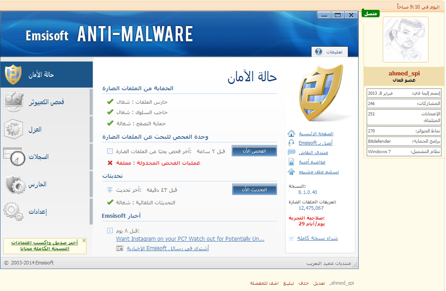Click the home page house icon
Image resolution: width=446 pixels, height=291 pixels.
click(x=291, y=133)
